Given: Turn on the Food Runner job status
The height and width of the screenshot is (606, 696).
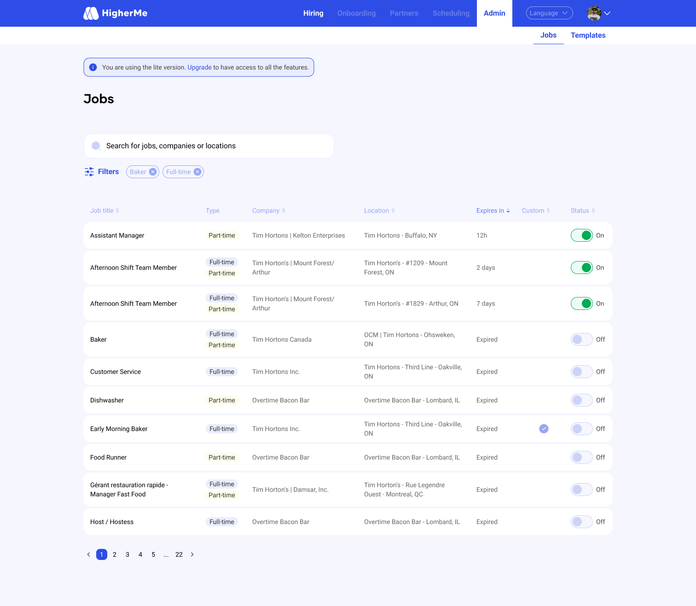Looking at the screenshot, I should tap(582, 457).
